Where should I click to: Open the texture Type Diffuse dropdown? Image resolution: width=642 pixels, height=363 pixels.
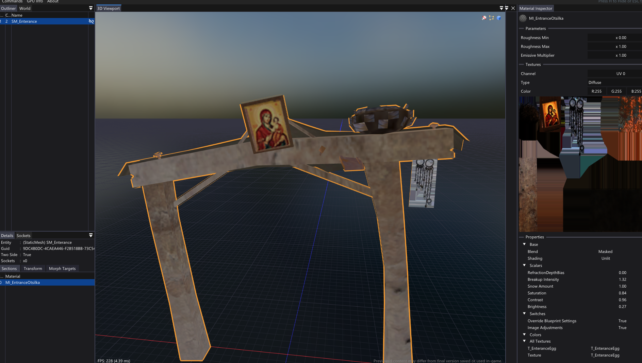tap(614, 83)
